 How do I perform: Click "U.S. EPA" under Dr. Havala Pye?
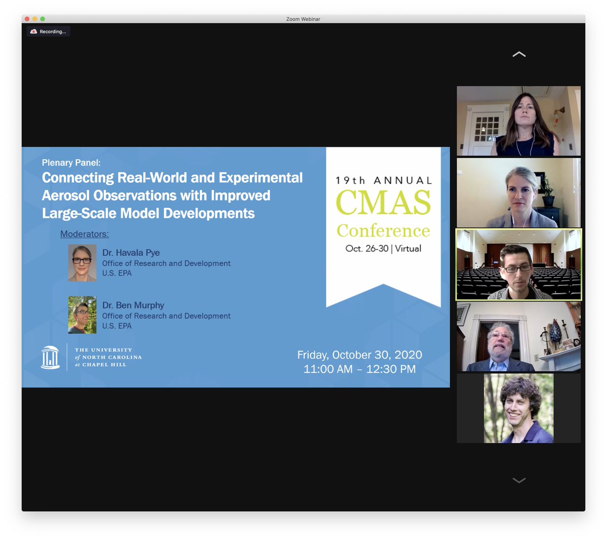[x=117, y=273]
